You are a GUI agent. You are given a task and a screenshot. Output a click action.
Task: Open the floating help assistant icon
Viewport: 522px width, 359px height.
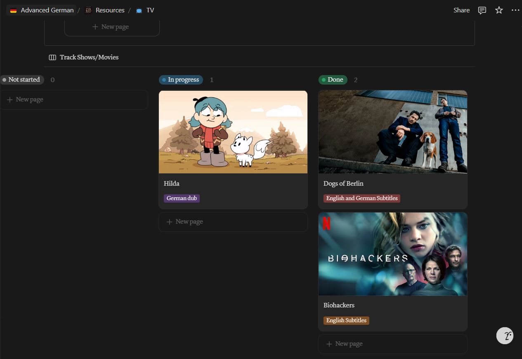pyautogui.click(x=505, y=335)
